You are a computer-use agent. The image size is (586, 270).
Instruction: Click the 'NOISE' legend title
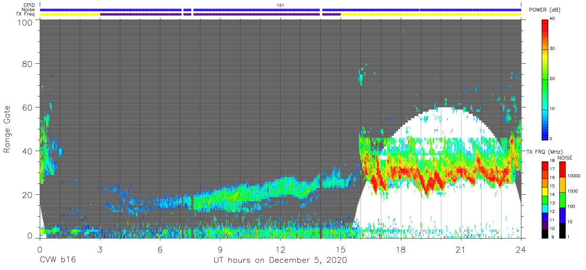point(565,158)
